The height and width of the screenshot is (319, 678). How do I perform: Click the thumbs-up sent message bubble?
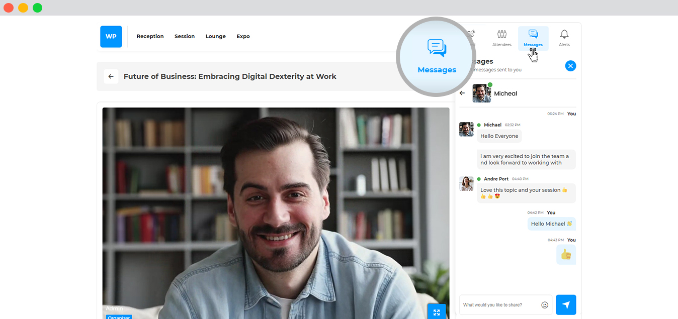coord(566,255)
